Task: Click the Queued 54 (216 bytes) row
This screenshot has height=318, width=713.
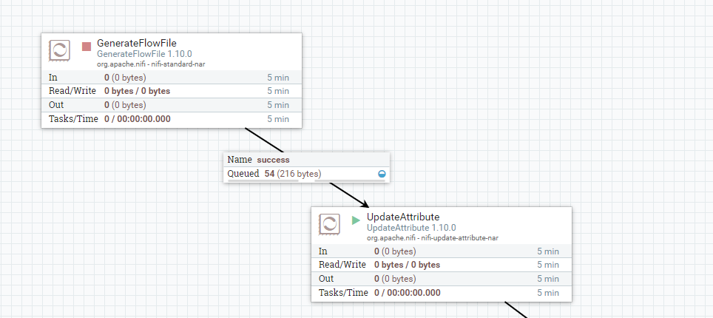Action: 306,174
